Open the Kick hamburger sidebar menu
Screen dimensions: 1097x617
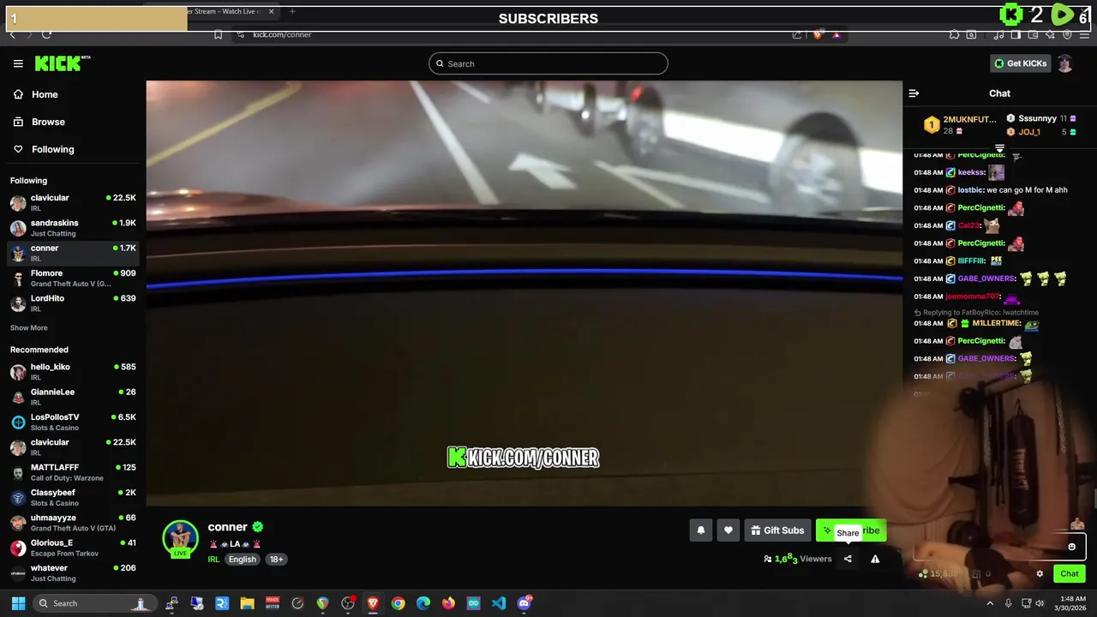click(18, 63)
